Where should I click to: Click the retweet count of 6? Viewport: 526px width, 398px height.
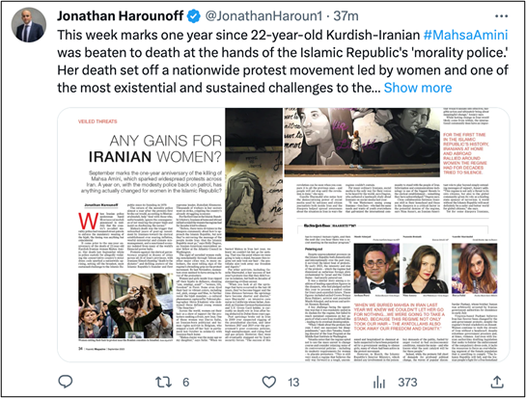186,383
